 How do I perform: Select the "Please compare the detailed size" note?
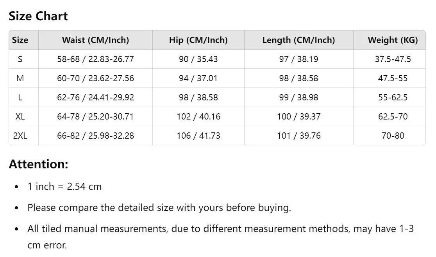[x=159, y=207]
